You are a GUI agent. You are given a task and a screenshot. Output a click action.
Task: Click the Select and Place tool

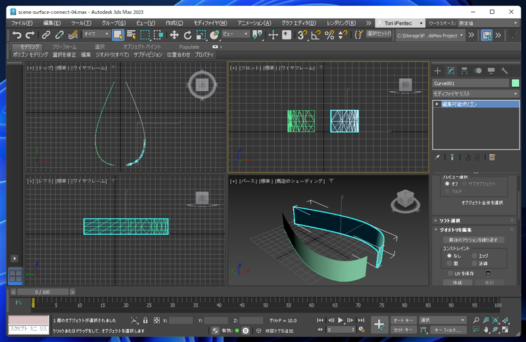click(x=214, y=35)
